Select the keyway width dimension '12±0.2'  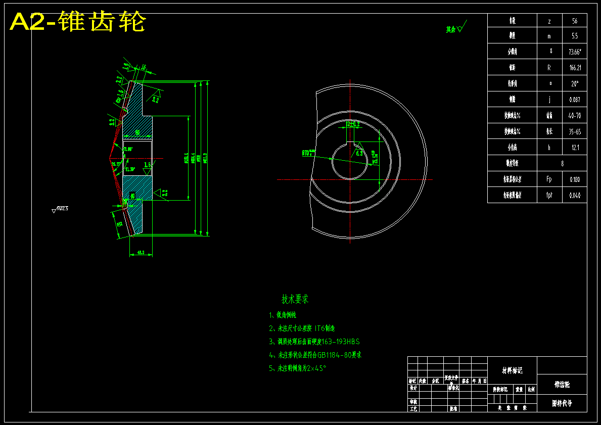[353, 124]
